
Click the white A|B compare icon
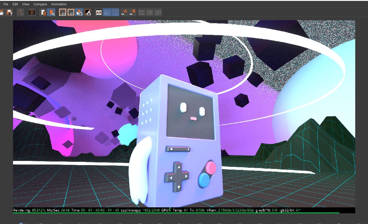tap(99, 12)
